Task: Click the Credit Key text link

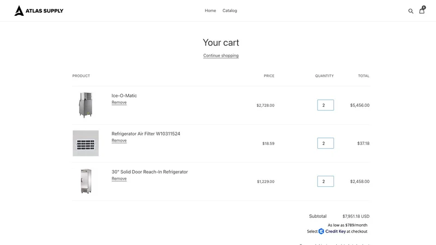Action: pos(335,231)
